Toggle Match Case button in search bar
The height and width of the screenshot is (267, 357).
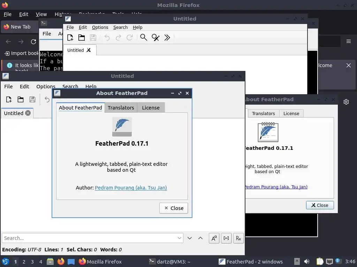[214, 238]
